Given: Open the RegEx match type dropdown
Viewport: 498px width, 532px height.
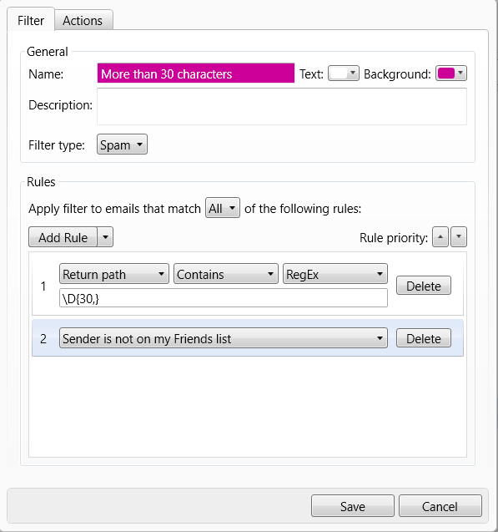Looking at the screenshot, I should (x=335, y=274).
